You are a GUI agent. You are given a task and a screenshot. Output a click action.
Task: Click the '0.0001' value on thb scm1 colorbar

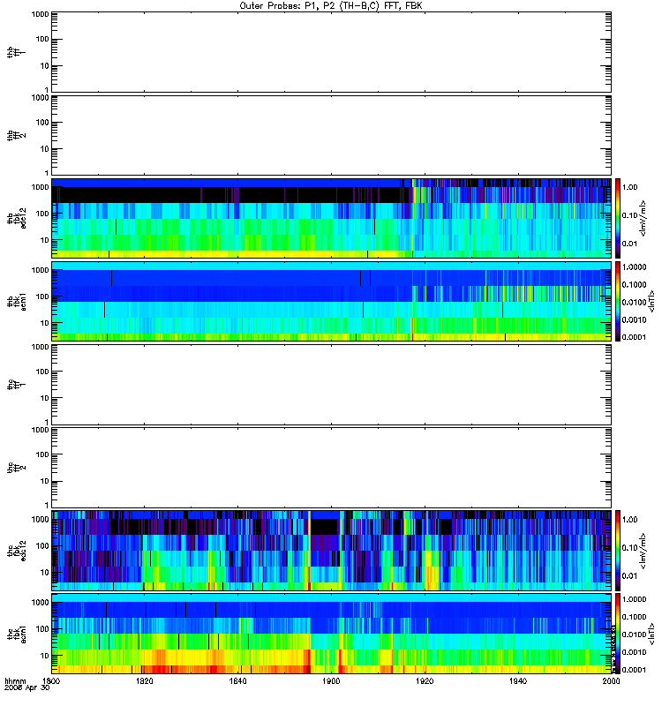(634, 337)
